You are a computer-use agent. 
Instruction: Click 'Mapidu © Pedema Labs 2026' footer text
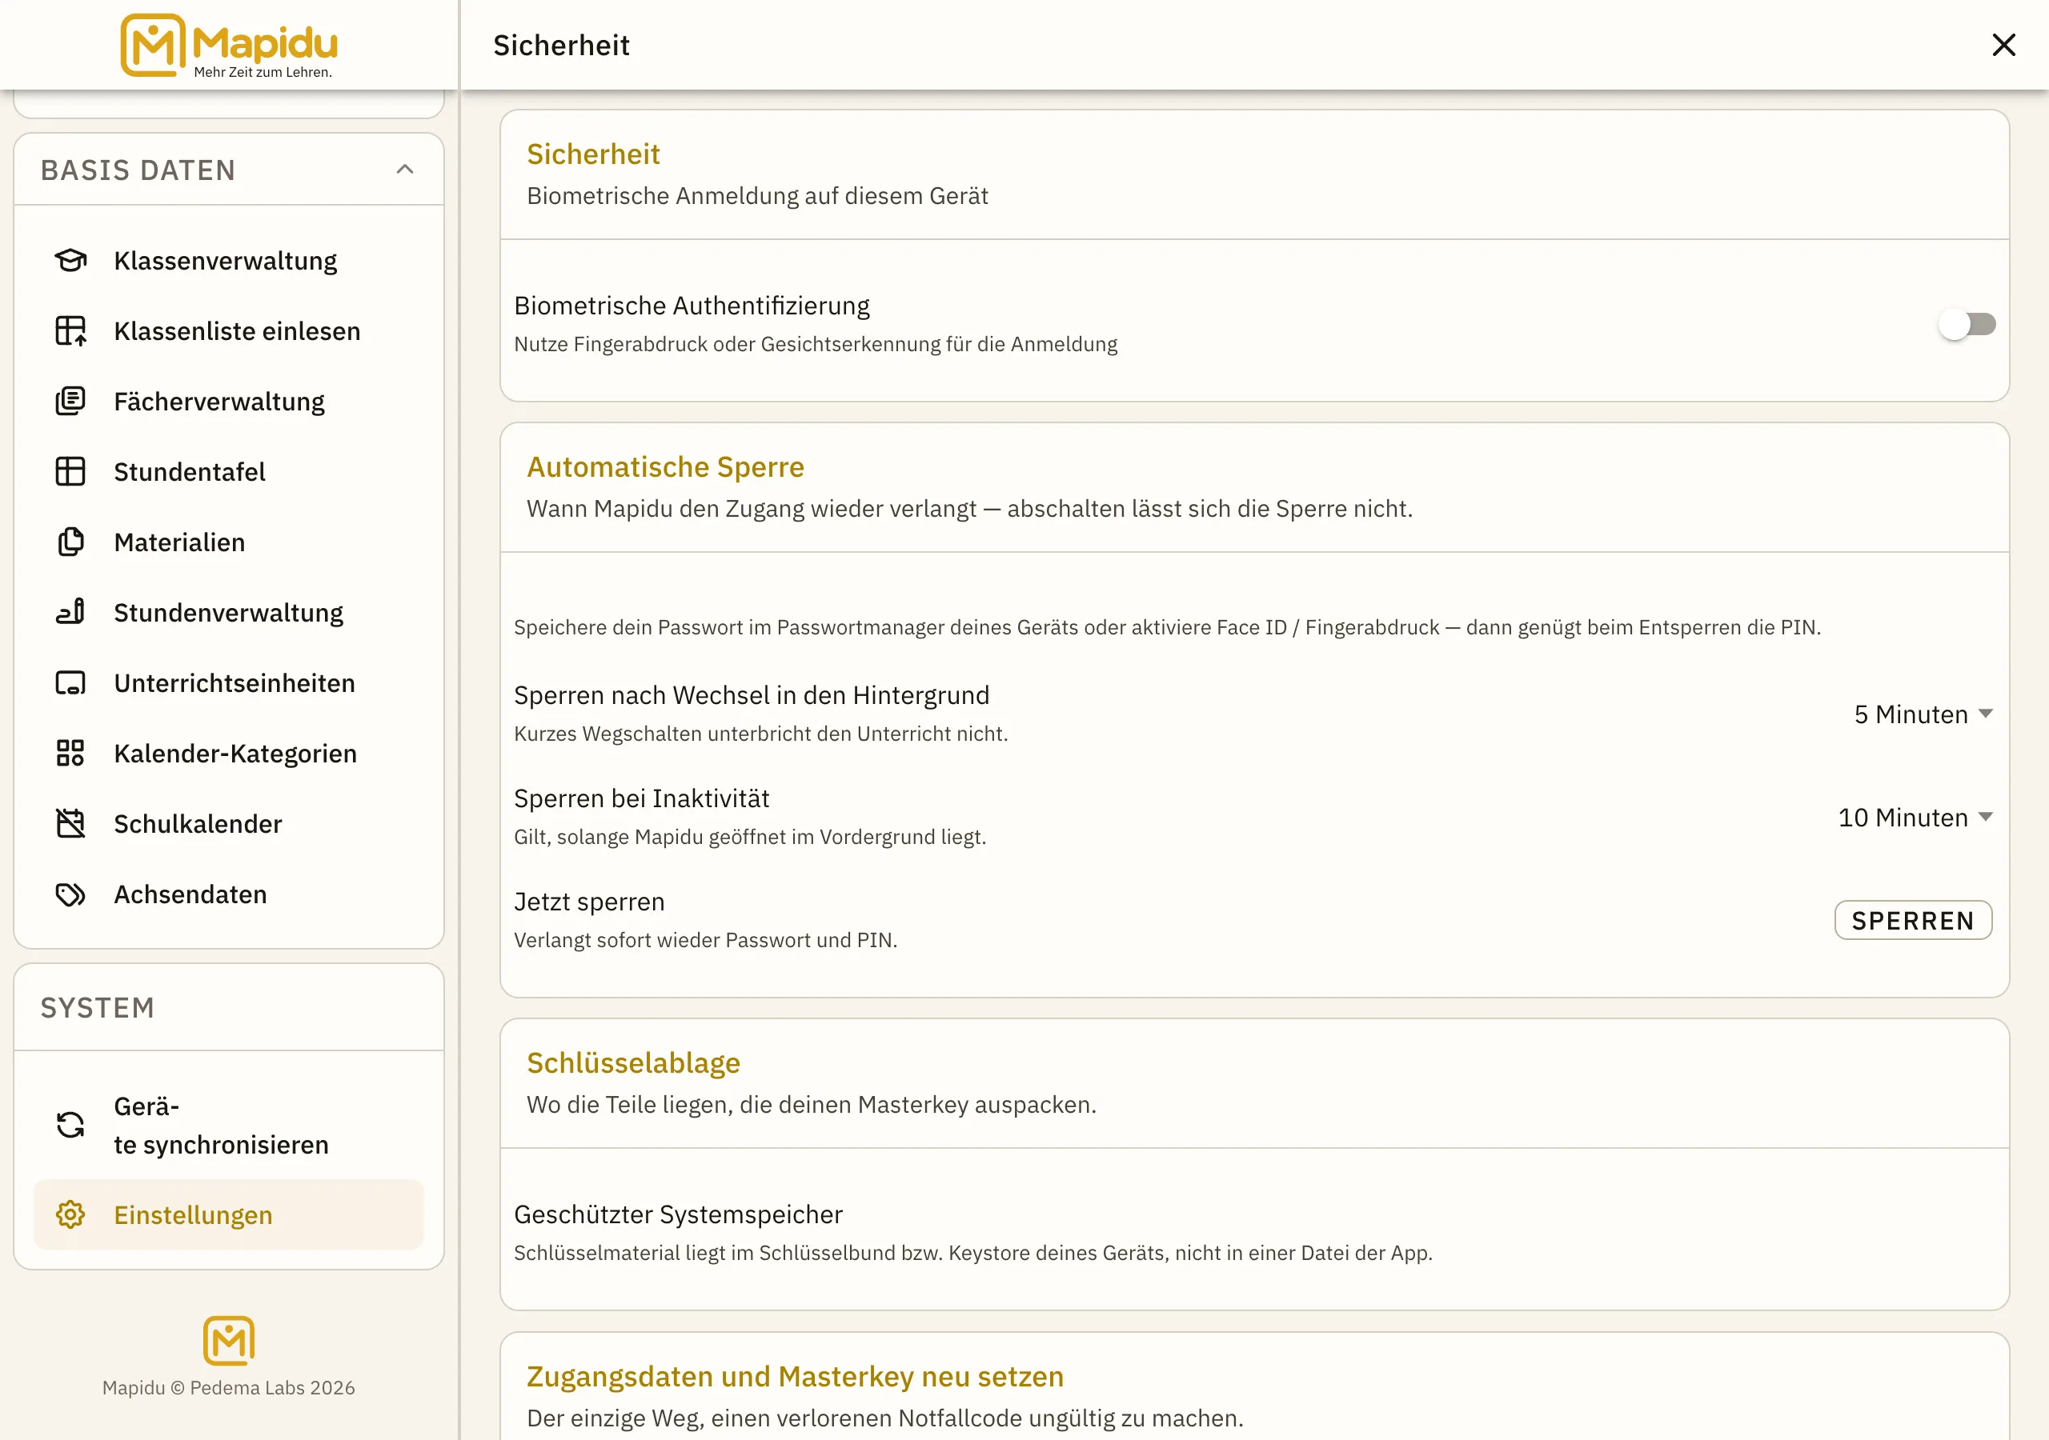click(228, 1387)
